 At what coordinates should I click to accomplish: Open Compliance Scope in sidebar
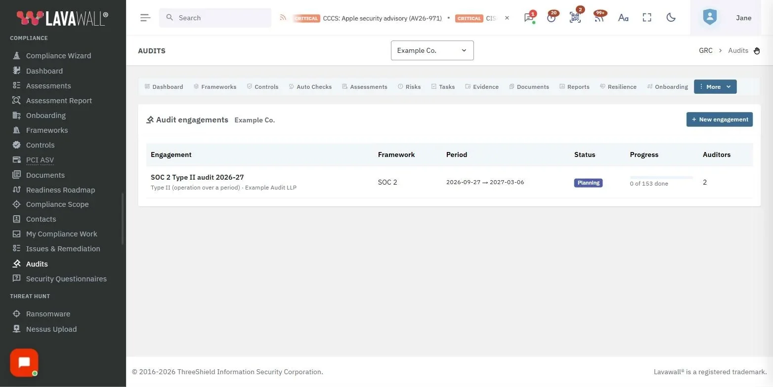pyautogui.click(x=57, y=204)
